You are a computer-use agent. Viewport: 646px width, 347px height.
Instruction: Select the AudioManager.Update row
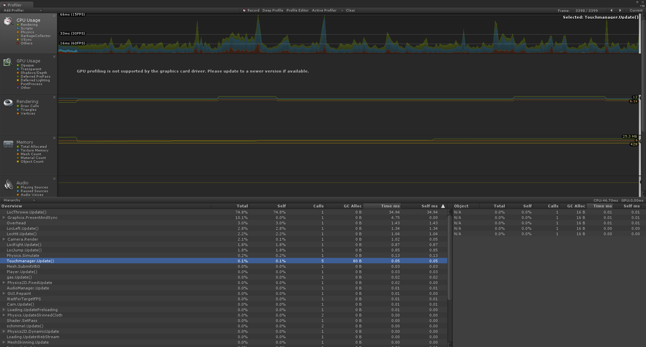[223, 288]
